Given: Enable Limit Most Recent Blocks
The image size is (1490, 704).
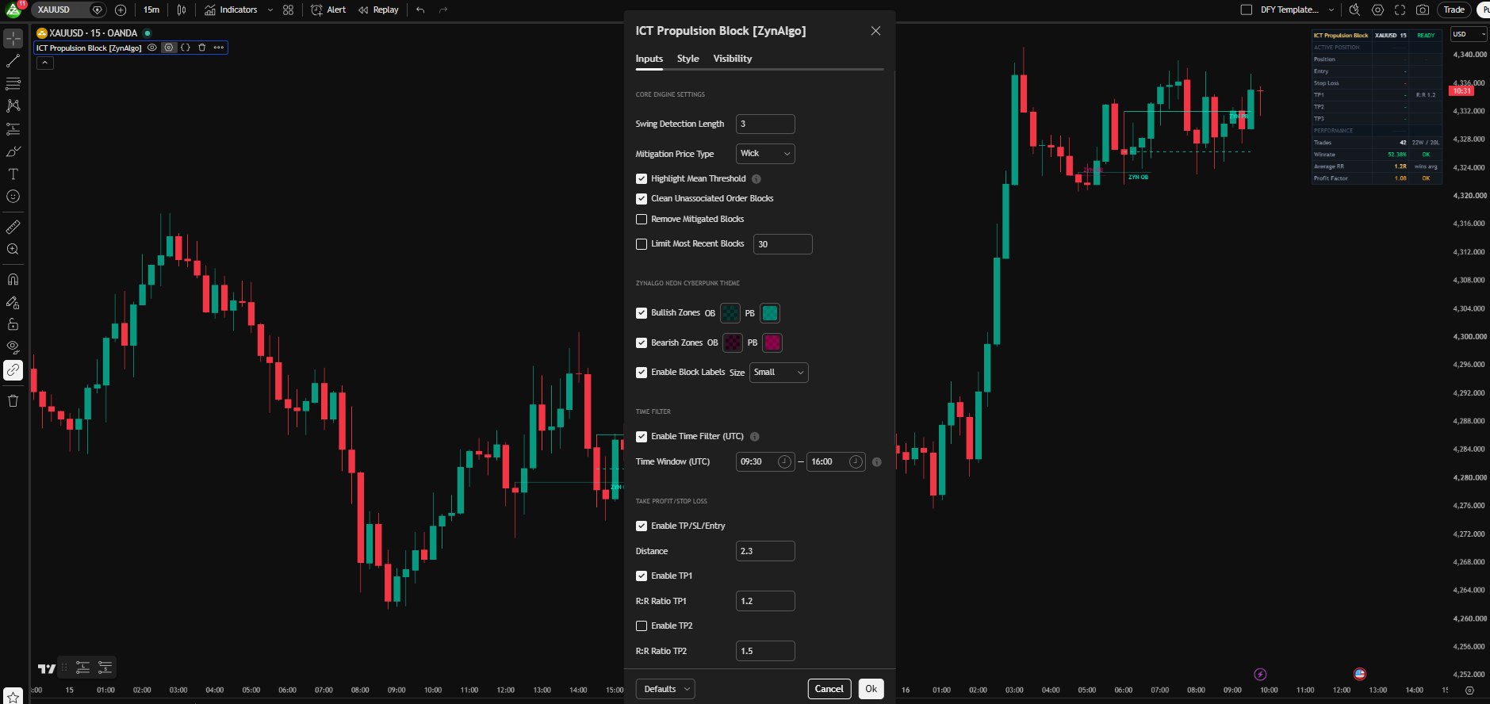Looking at the screenshot, I should (642, 243).
